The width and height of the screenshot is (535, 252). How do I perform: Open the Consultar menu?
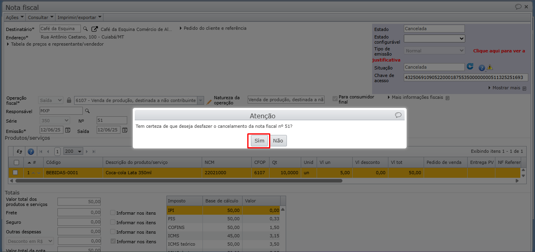pos(40,17)
